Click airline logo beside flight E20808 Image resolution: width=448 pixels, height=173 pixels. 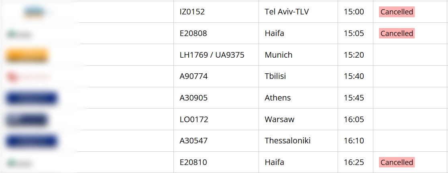[x=19, y=34]
